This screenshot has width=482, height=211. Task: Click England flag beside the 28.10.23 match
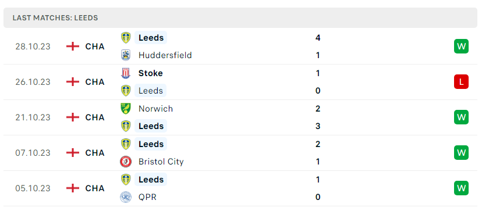[73, 47]
